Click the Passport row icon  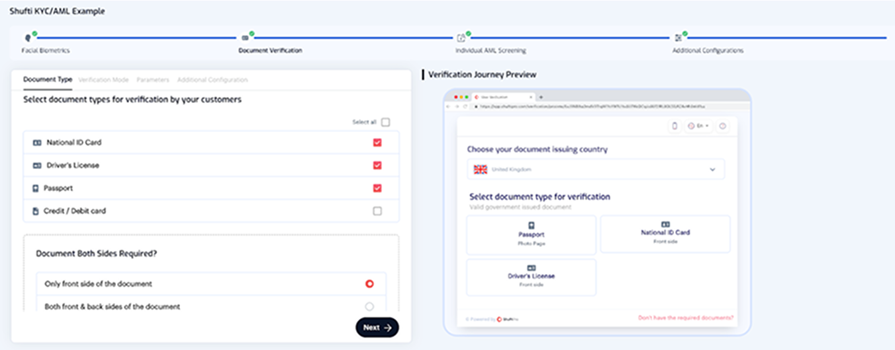pyautogui.click(x=36, y=188)
